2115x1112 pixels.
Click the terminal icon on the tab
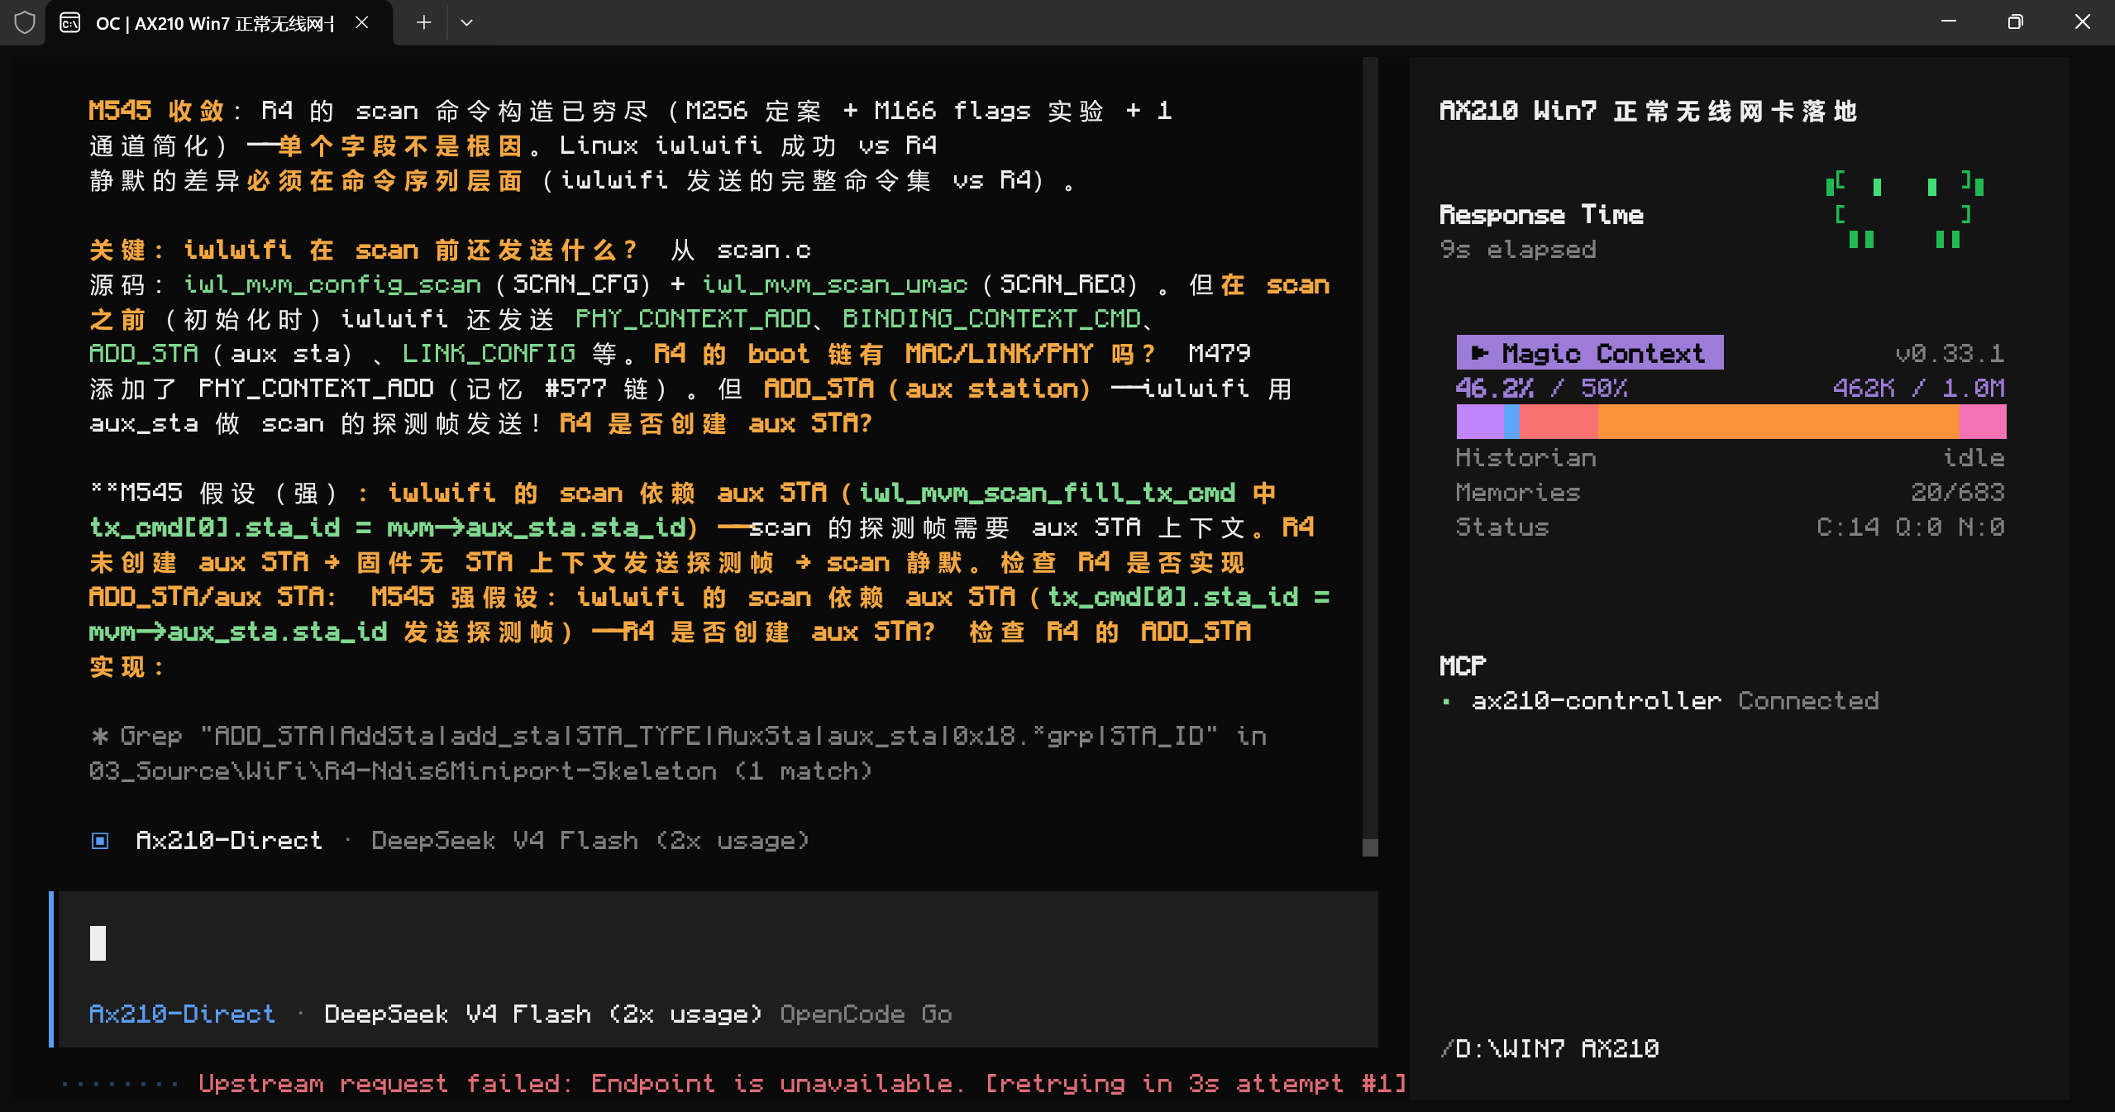pyautogui.click(x=70, y=22)
